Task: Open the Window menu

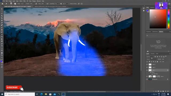Action: [39, 1]
